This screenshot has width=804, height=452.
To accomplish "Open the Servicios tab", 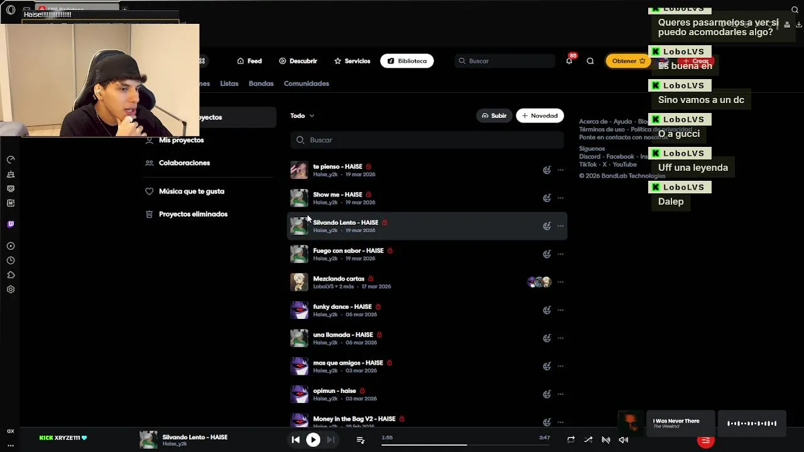I will (352, 61).
